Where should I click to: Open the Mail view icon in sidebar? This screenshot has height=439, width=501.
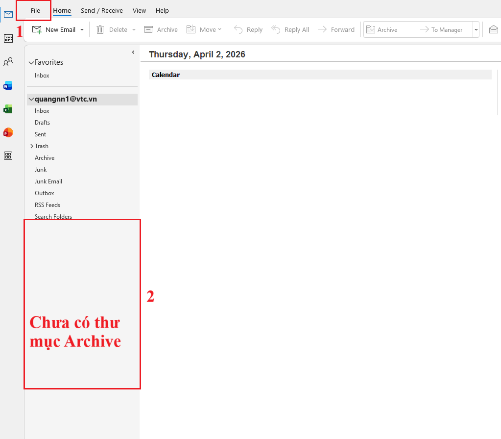[8, 14]
